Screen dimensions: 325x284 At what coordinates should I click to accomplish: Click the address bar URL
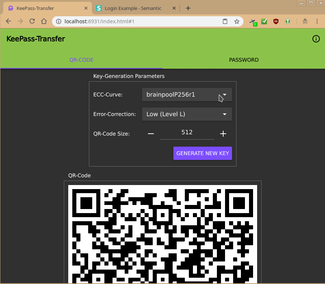click(100, 21)
